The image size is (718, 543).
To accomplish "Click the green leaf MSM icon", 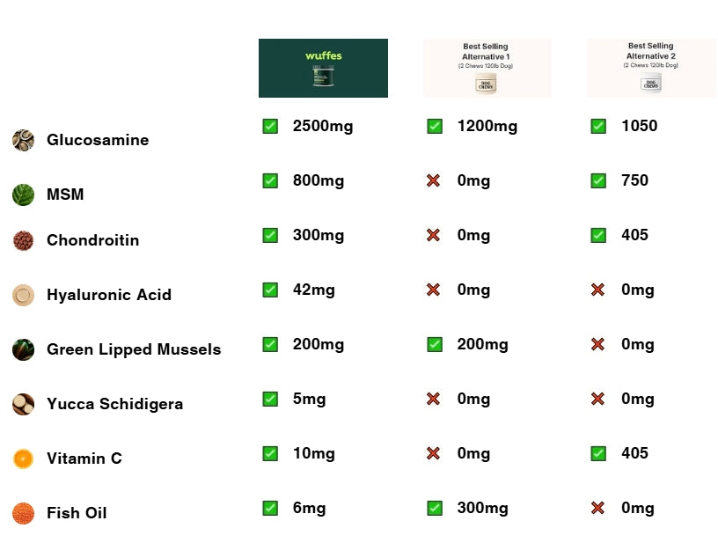I will click(x=23, y=194).
